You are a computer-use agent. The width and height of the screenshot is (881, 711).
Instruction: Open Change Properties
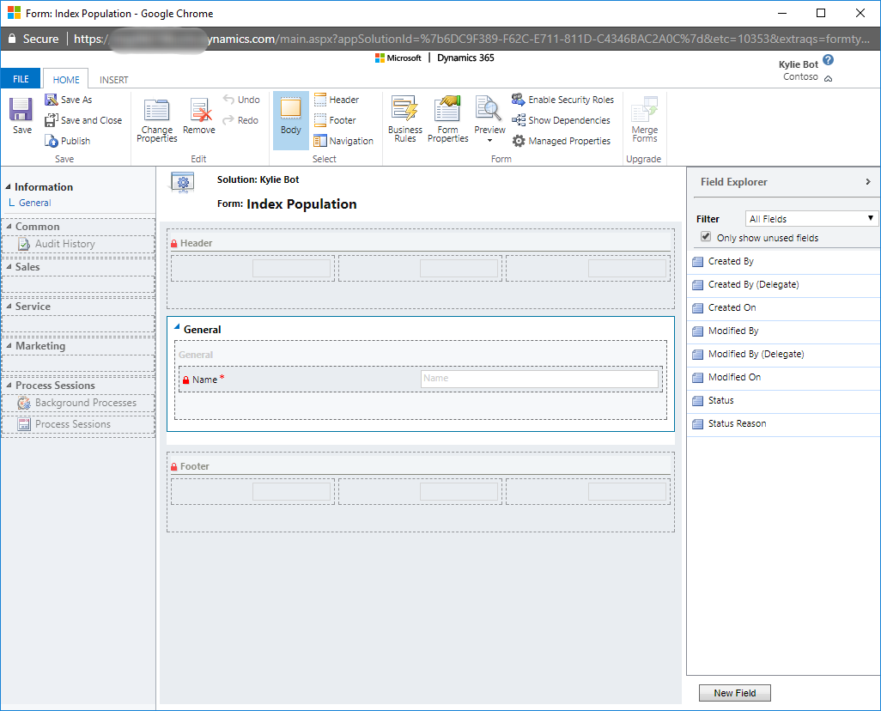(157, 119)
